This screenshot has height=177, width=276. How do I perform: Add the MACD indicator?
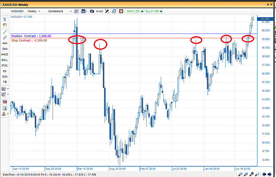(5, 55)
